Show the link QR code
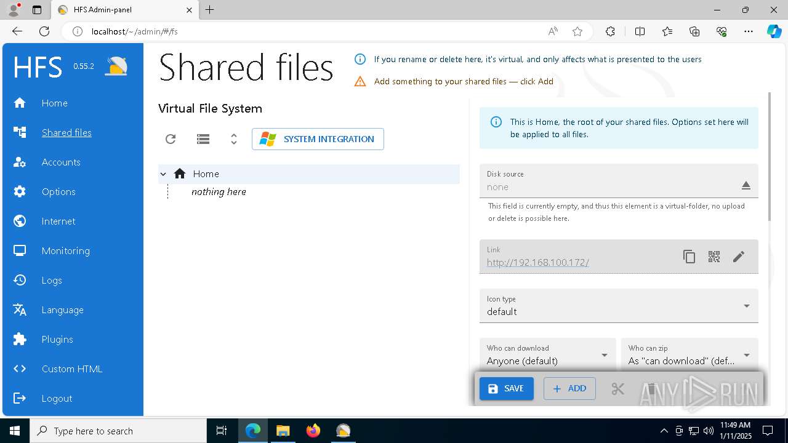Screen dimensions: 788x443 714,257
